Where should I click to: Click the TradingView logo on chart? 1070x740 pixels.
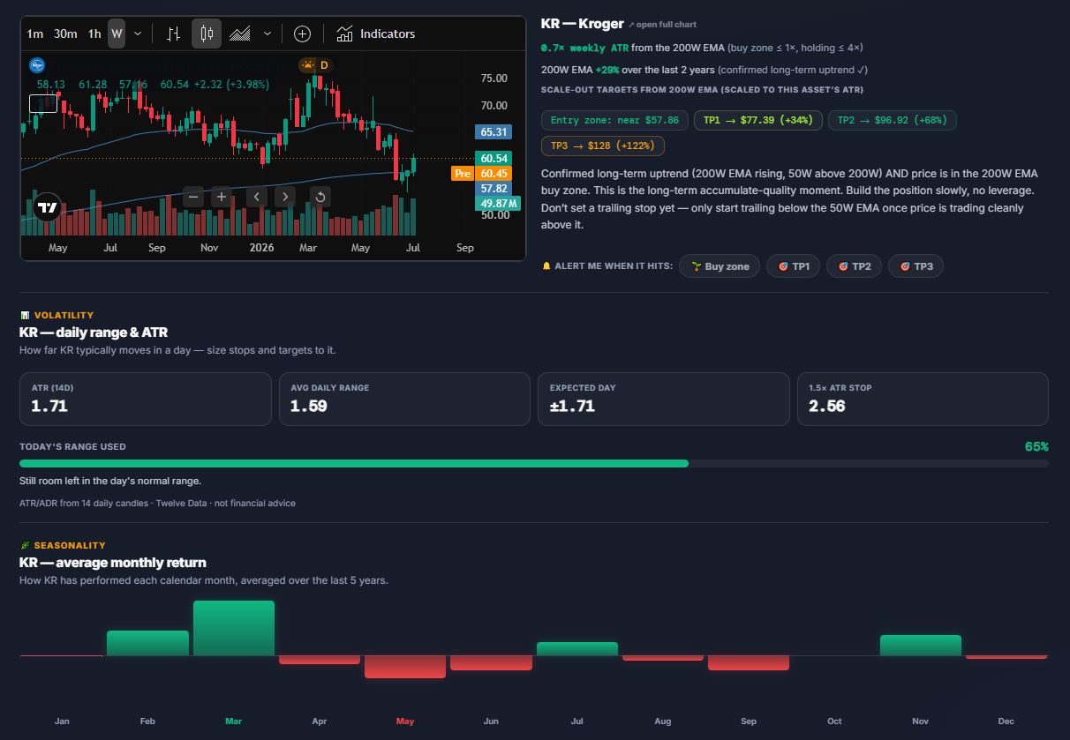pyautogui.click(x=48, y=207)
